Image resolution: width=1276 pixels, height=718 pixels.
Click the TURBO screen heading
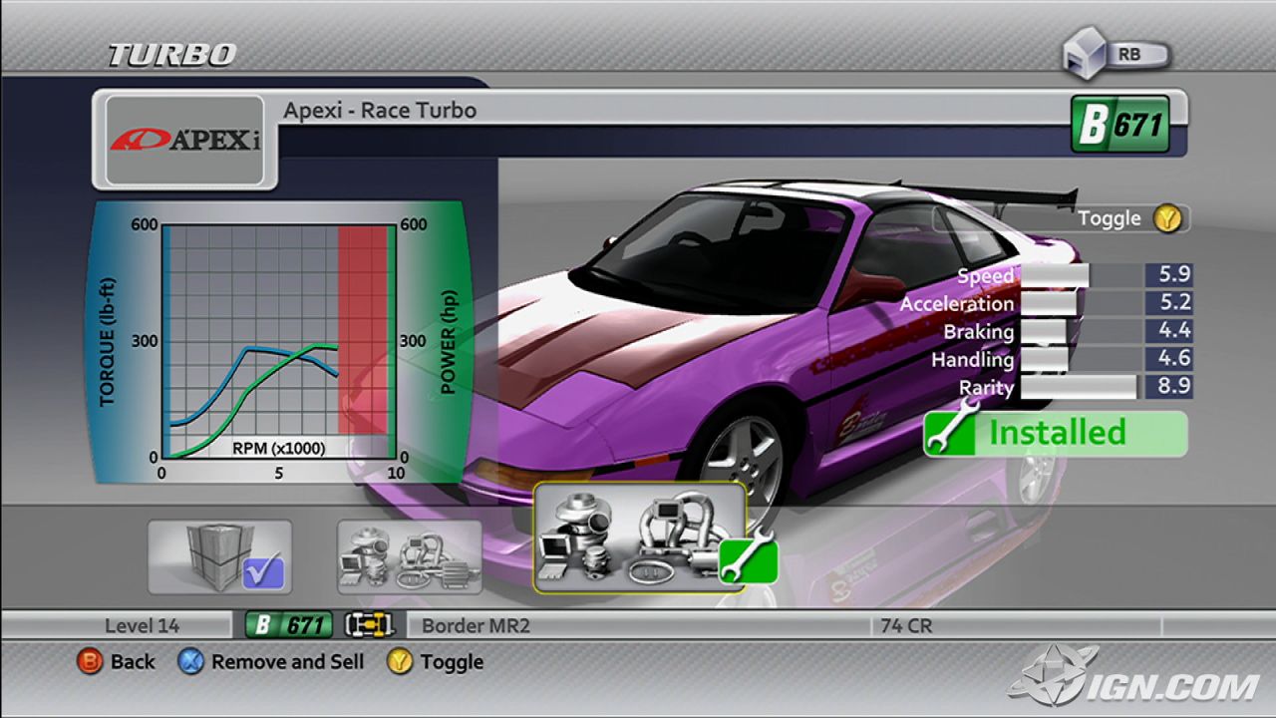171,55
